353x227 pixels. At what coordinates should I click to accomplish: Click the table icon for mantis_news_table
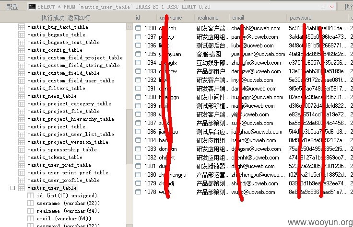22,96
